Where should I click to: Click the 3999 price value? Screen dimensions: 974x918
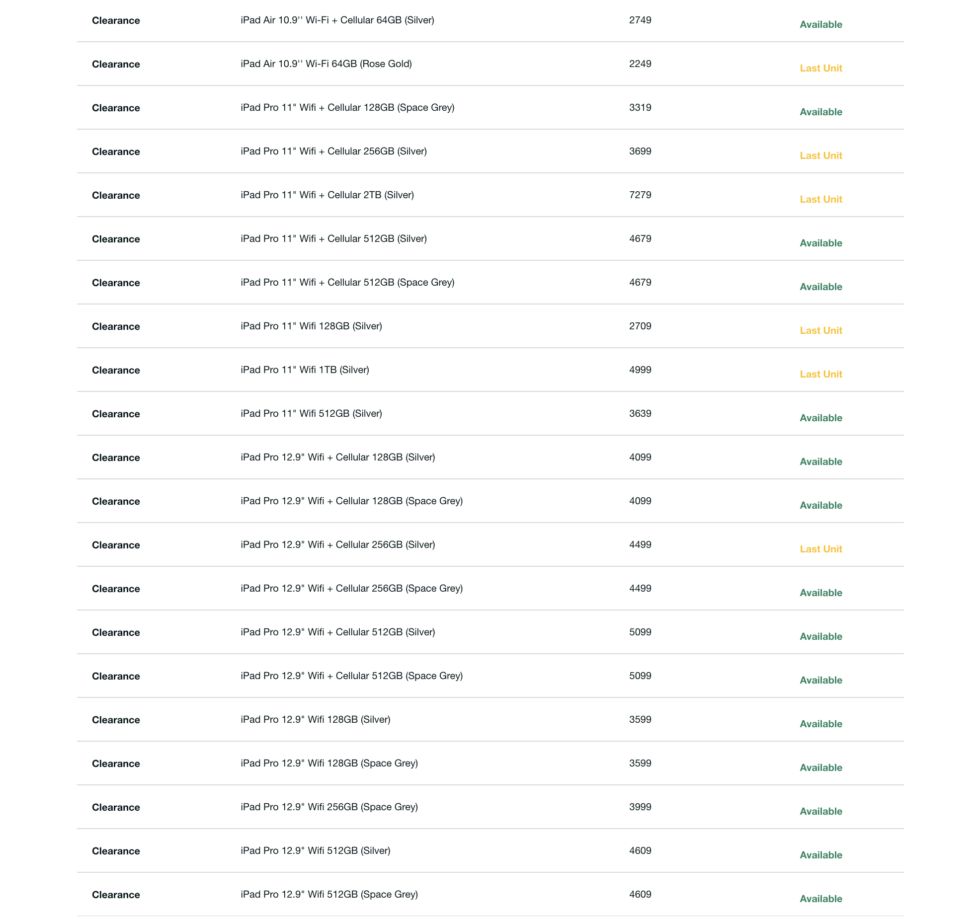coord(640,807)
